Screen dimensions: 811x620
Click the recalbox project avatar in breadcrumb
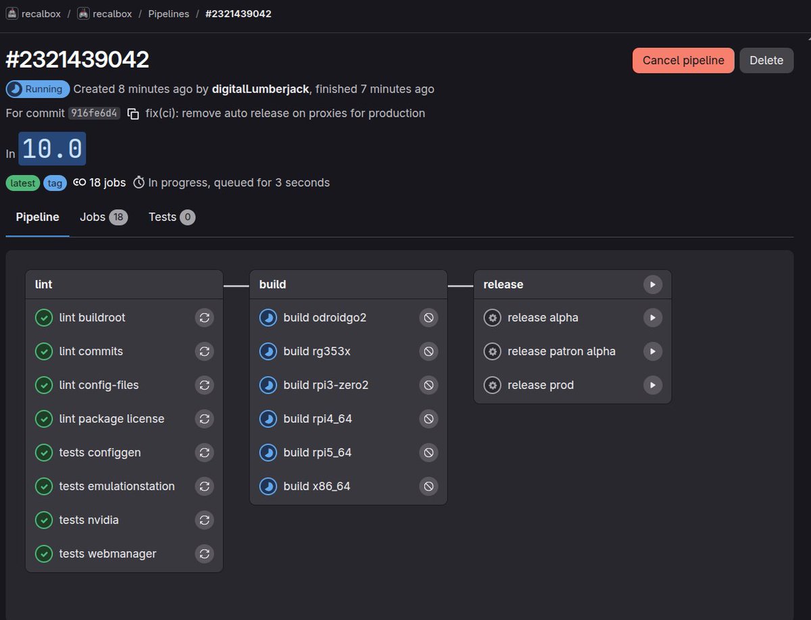83,14
